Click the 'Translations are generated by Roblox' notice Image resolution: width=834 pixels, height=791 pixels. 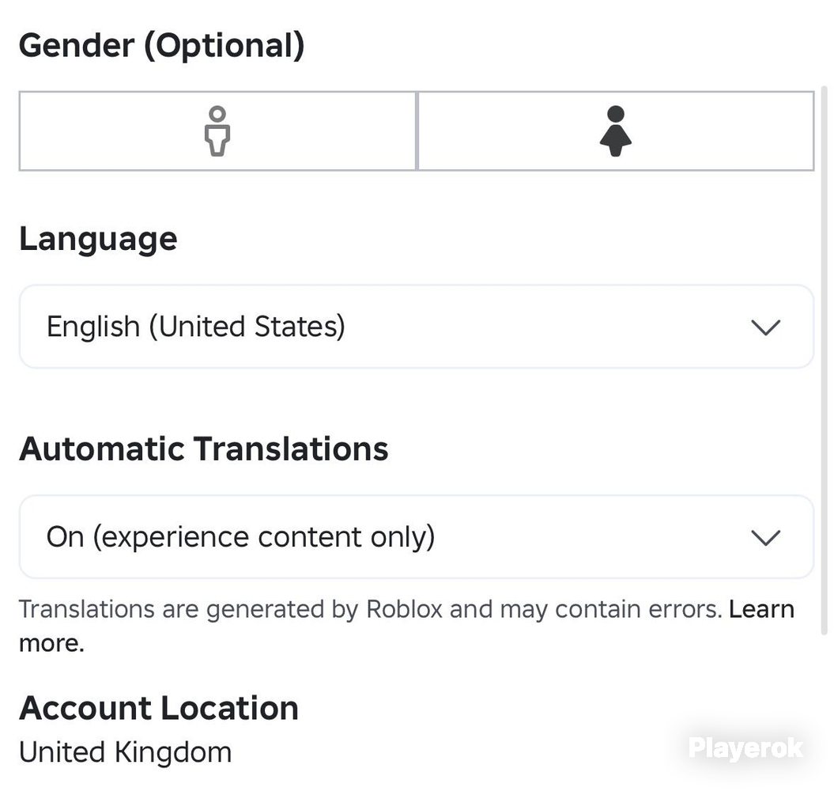(370, 610)
